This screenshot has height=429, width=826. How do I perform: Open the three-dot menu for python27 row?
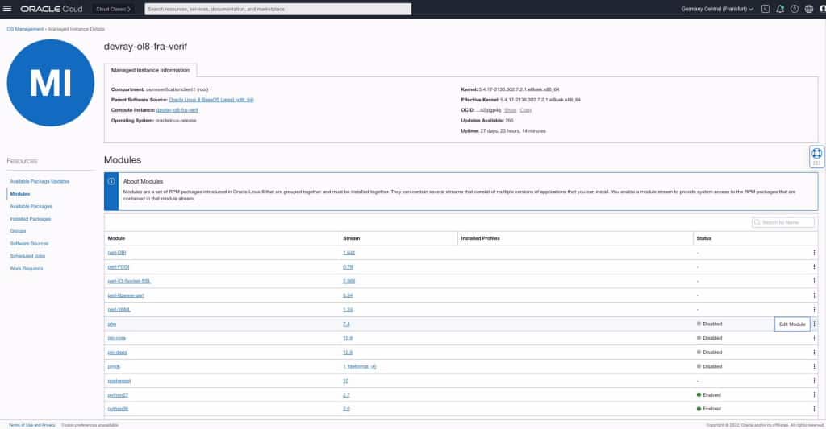click(814, 395)
